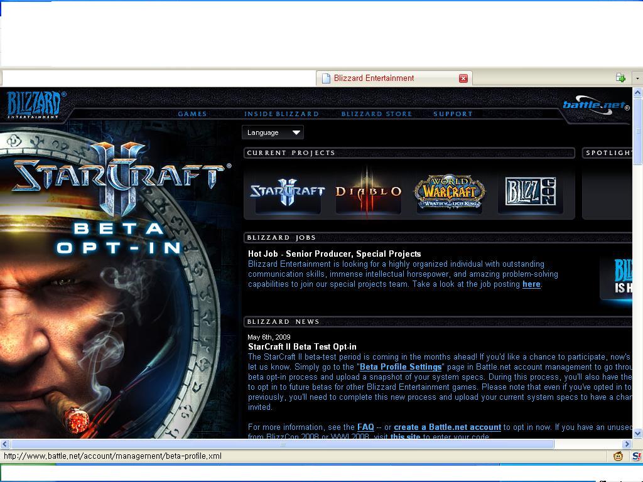Open World of Warcraft project logo
Viewport: 643px width, 482px height.
tap(450, 192)
